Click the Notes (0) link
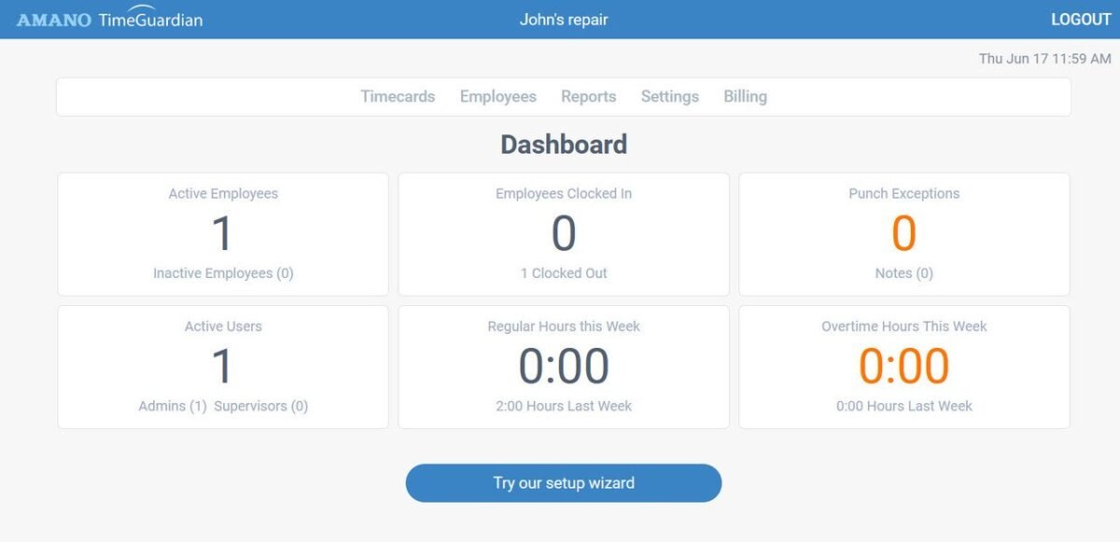Viewport: 1120px width, 542px height. (x=903, y=273)
